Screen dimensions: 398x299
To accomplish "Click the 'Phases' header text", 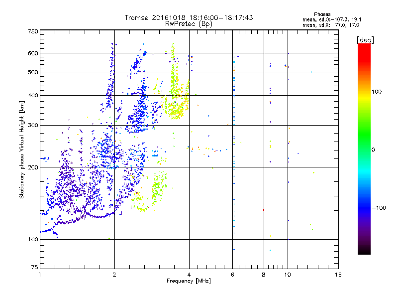I will [322, 14].
